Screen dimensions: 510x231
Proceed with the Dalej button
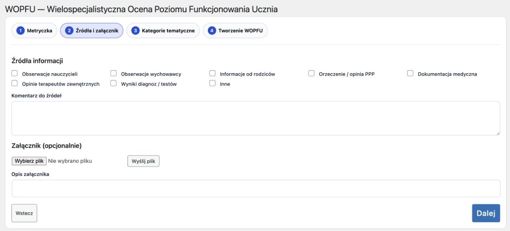click(486, 214)
